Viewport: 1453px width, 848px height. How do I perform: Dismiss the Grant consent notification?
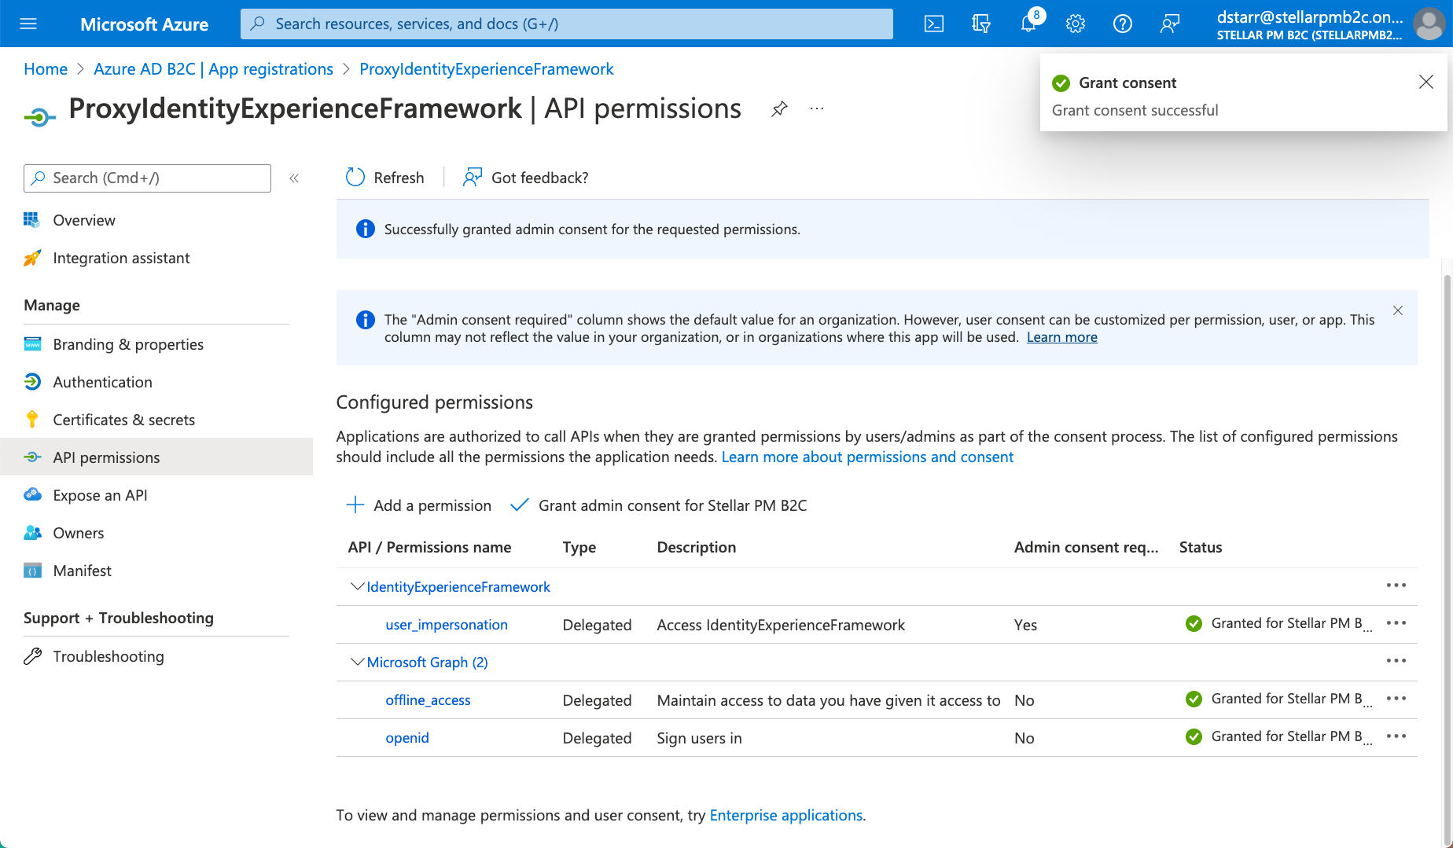[x=1425, y=83]
